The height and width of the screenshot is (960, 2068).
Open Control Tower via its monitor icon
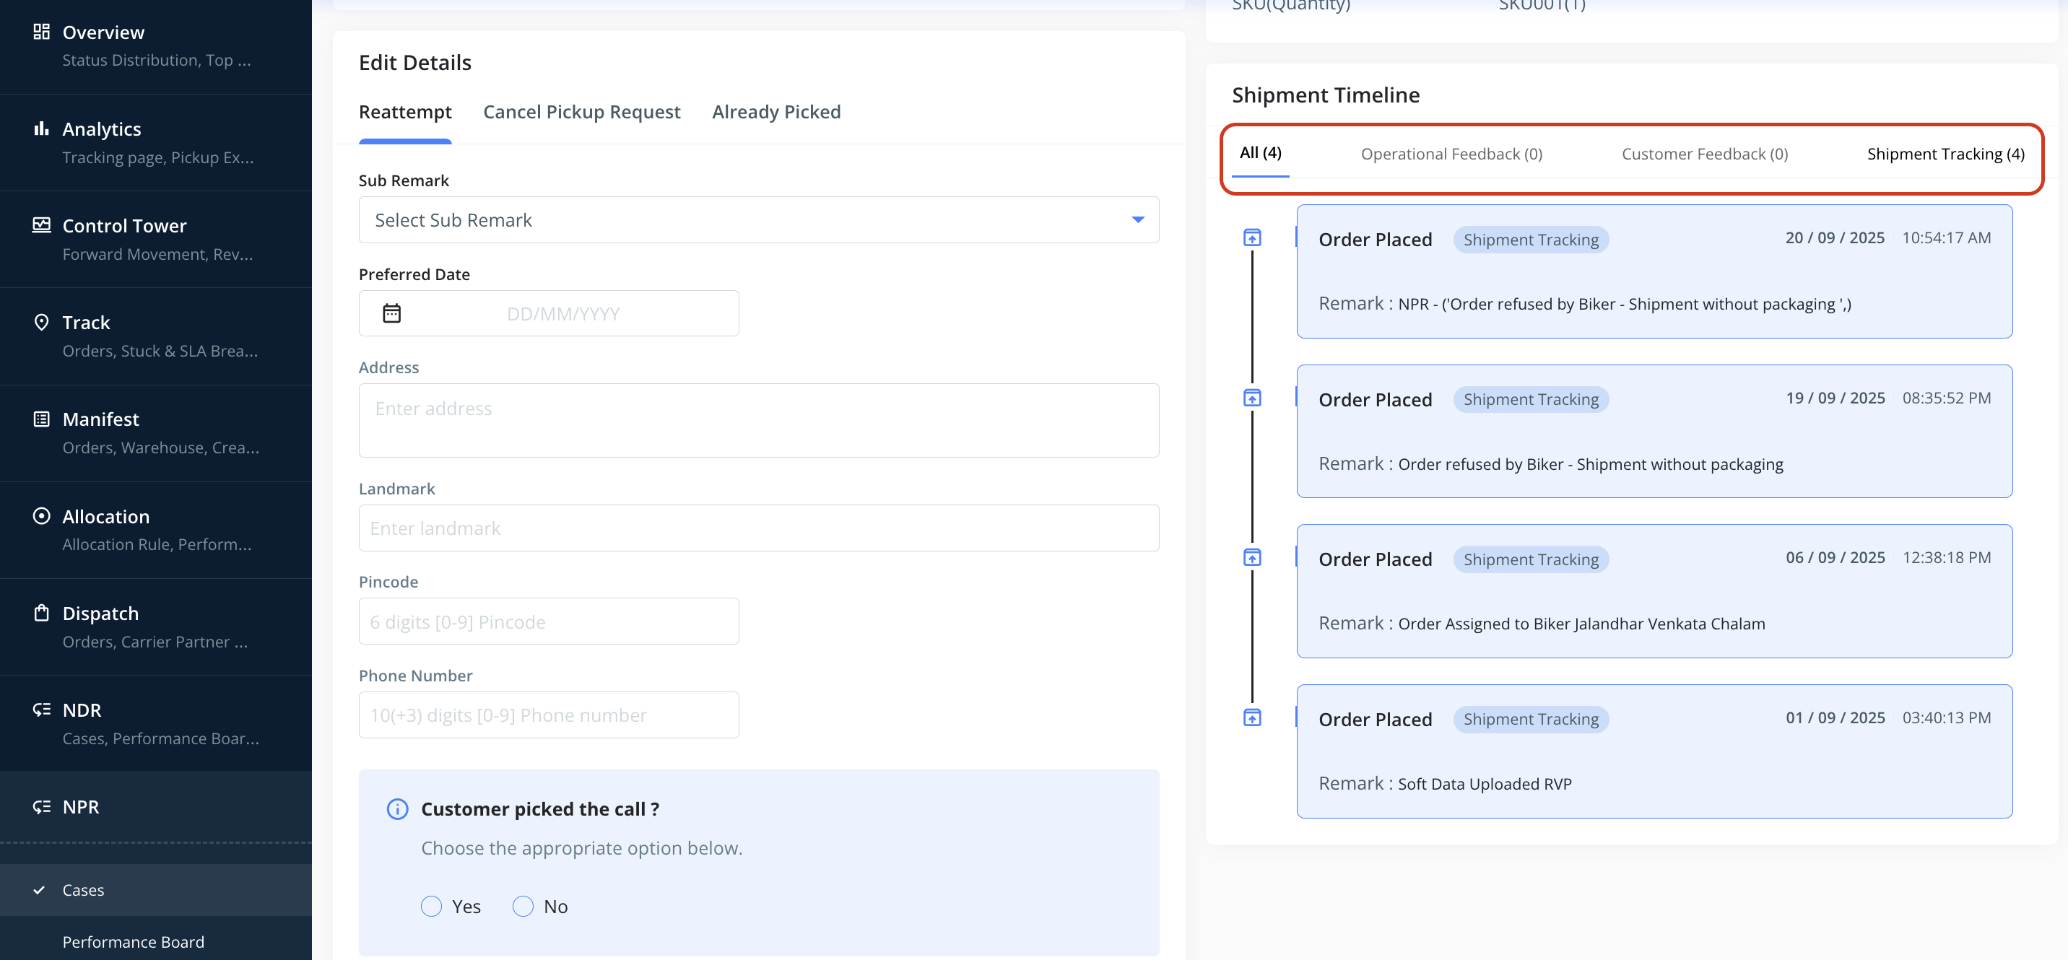41,224
